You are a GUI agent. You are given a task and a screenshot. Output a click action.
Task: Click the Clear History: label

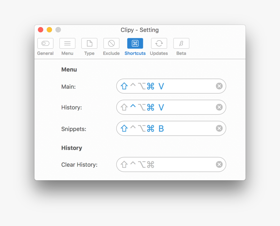pos(79,165)
